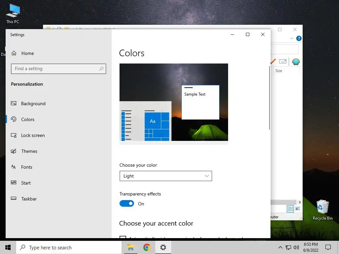339x254 pixels.
Task: Tick the automatic accent color checkbox
Action: click(123, 237)
